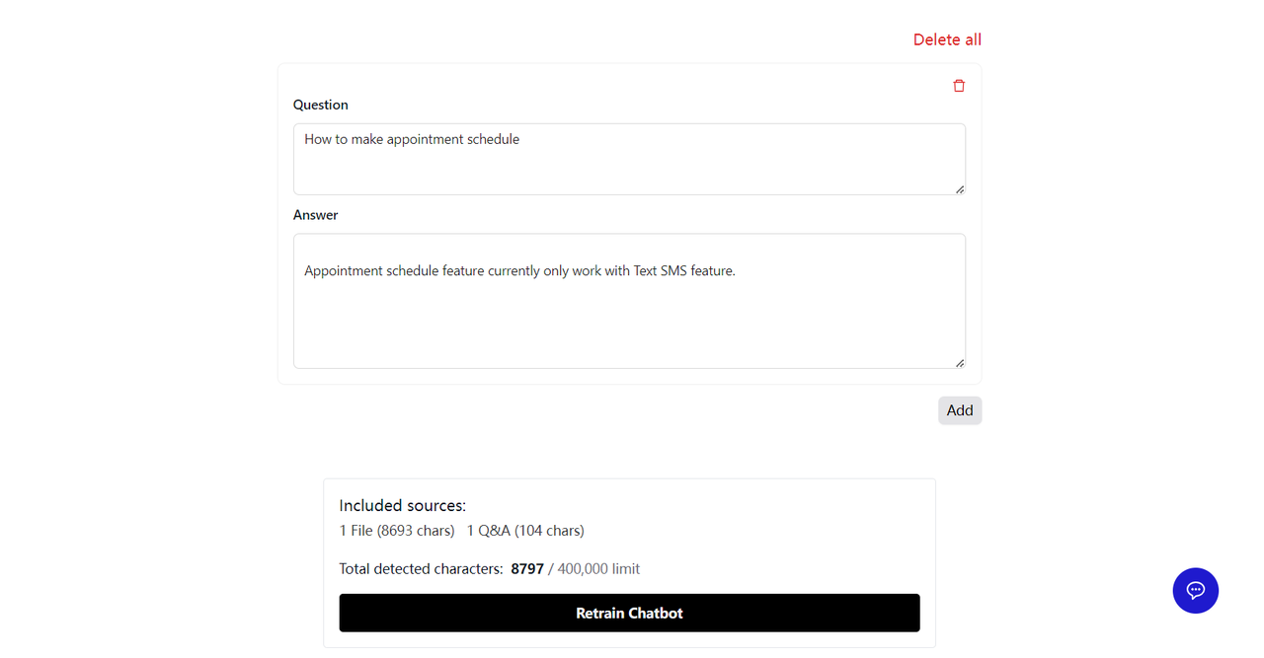Viewport: 1264px width, 658px height.
Task: Select the '1 File (8693 chars)' source text
Action: [396, 531]
